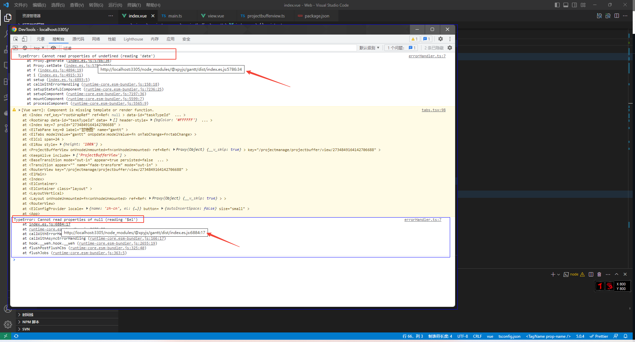Toggle Prettier in the status bar
The height and width of the screenshot is (342, 635).
pos(599,336)
